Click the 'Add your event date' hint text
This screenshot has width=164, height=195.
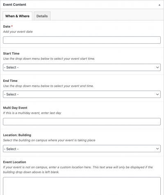click(18, 32)
